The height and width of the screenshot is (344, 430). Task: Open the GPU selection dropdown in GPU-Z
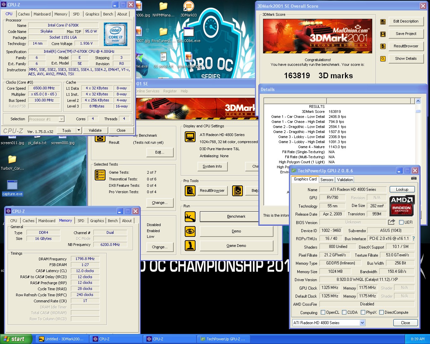coord(362,323)
